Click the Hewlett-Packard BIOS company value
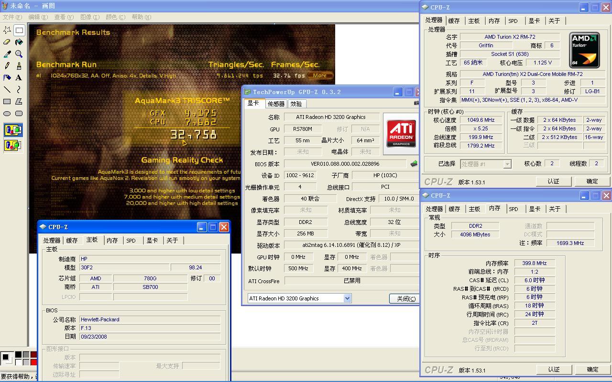This screenshot has height=382, width=612. coord(150,319)
